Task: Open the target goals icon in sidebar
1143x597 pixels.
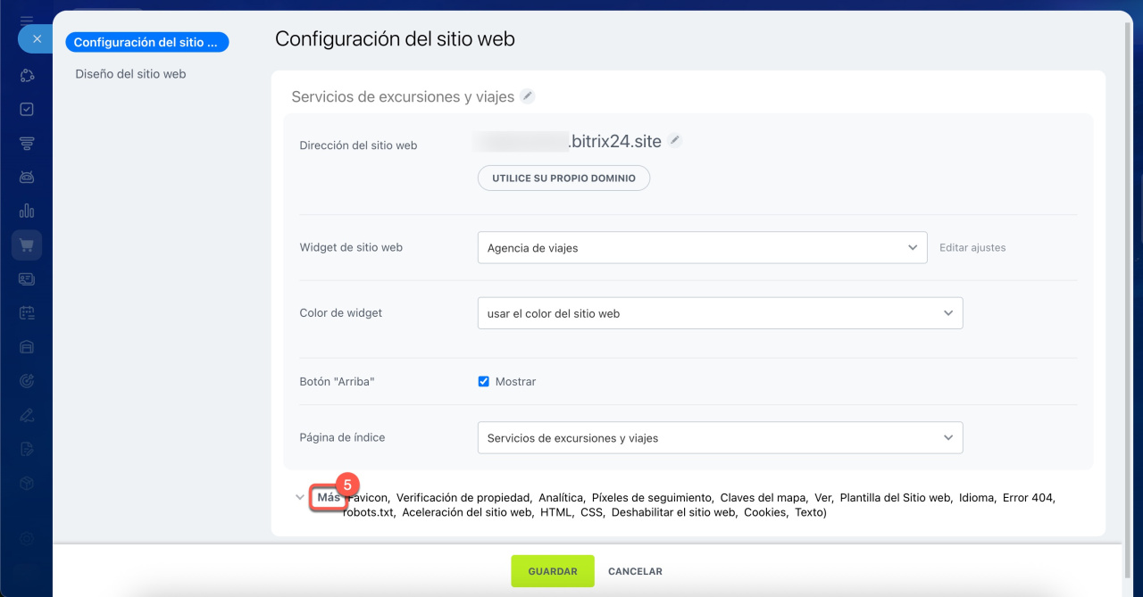Action: 27,380
